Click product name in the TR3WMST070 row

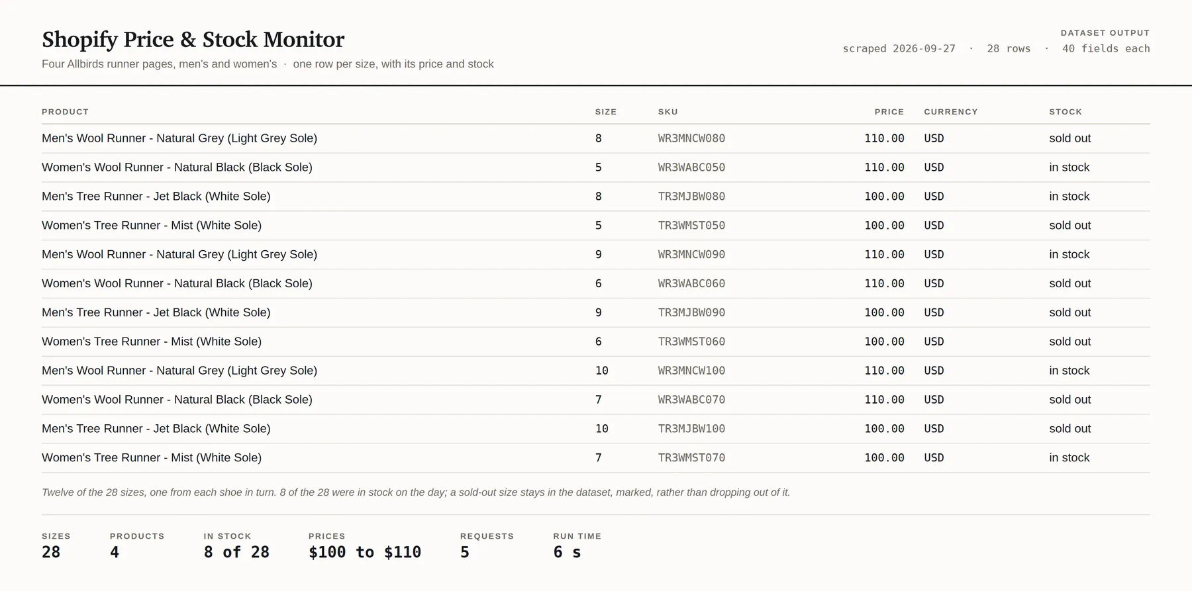[152, 458]
